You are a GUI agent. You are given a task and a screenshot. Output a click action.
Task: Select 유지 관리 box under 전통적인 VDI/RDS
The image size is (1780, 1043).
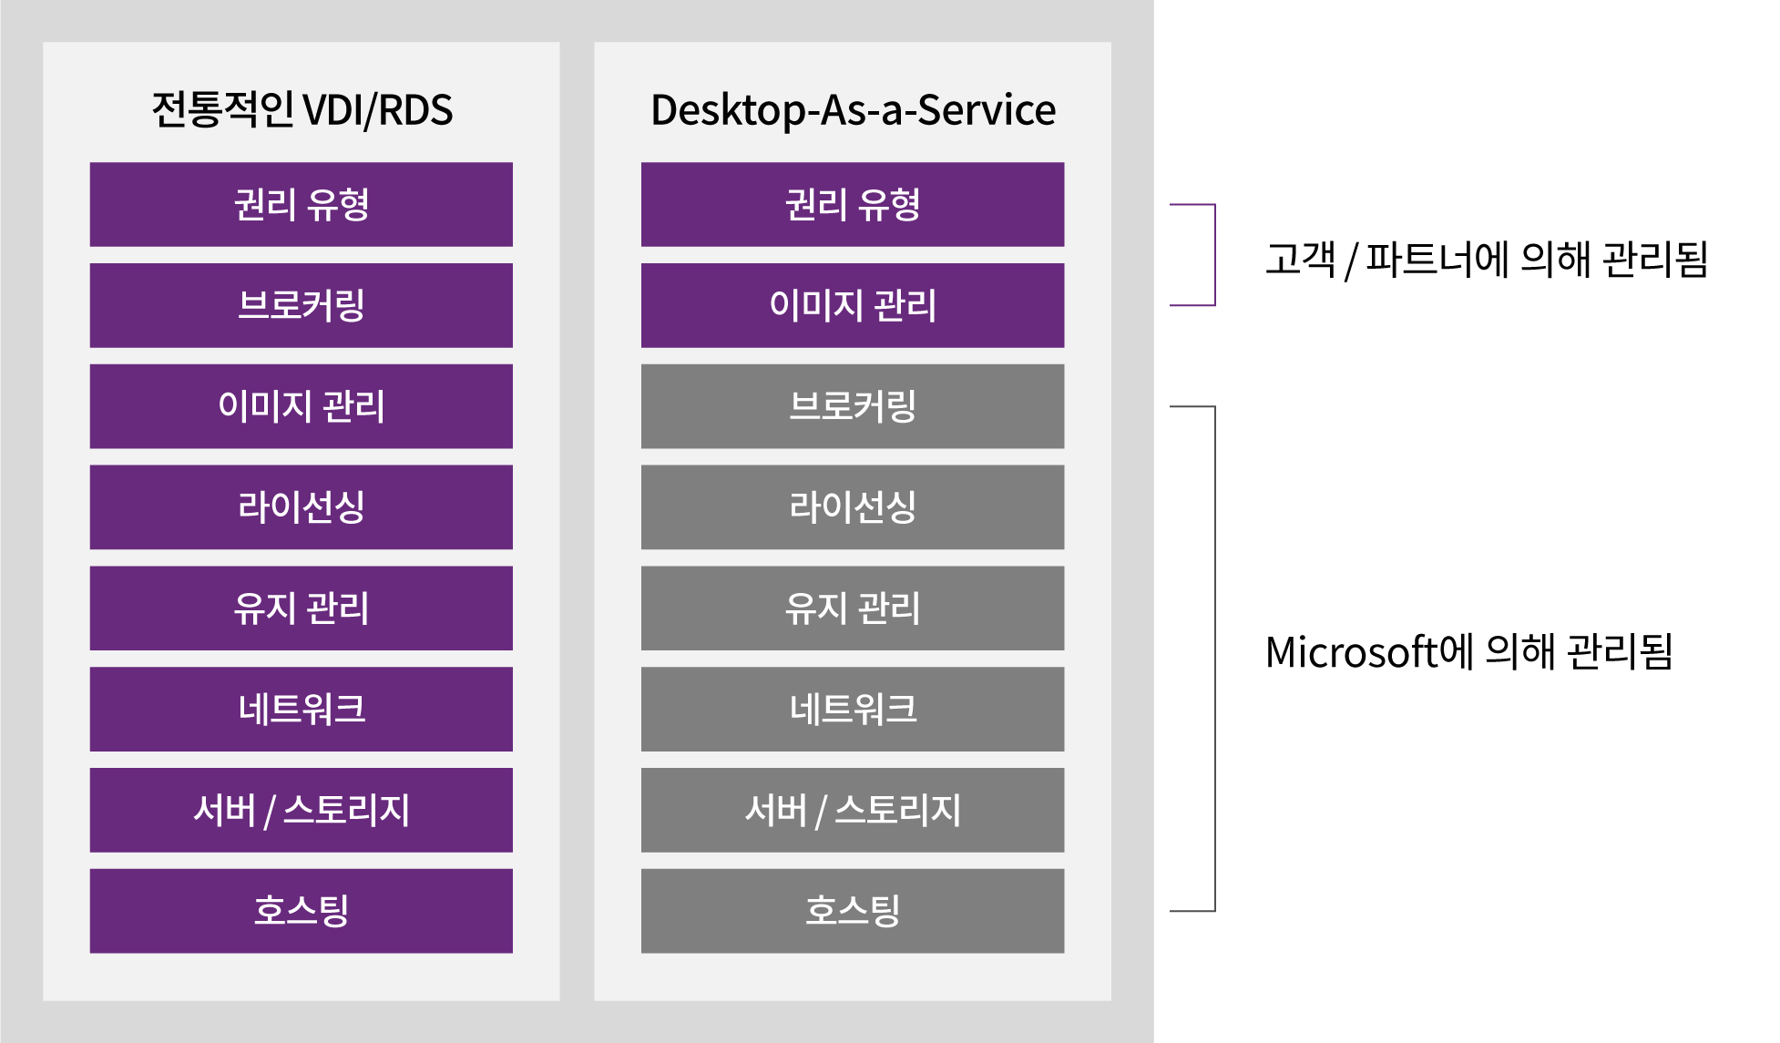[x=302, y=608]
